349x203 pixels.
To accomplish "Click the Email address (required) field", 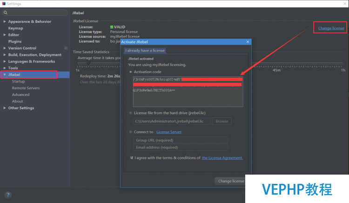I will click(x=181, y=147).
